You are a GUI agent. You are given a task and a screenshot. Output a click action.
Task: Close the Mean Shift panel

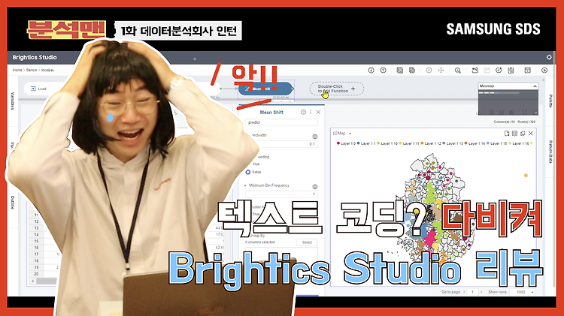318,112
